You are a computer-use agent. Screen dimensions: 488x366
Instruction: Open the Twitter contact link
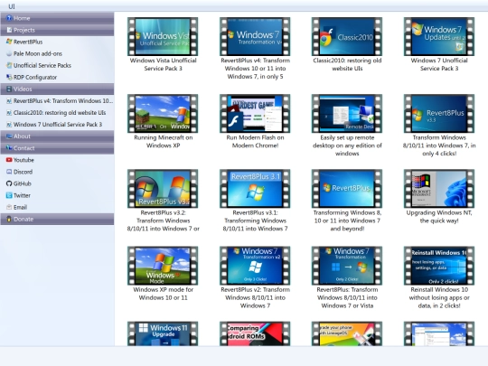point(22,195)
